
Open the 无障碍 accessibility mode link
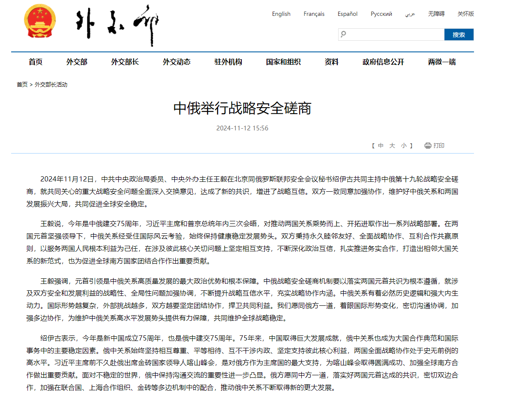pyautogui.click(x=436, y=14)
